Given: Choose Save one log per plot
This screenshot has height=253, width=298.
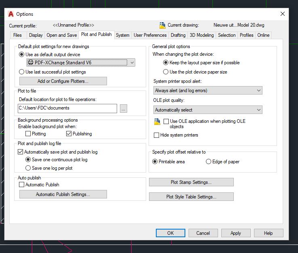Looking at the screenshot, I should pyautogui.click(x=28, y=168).
